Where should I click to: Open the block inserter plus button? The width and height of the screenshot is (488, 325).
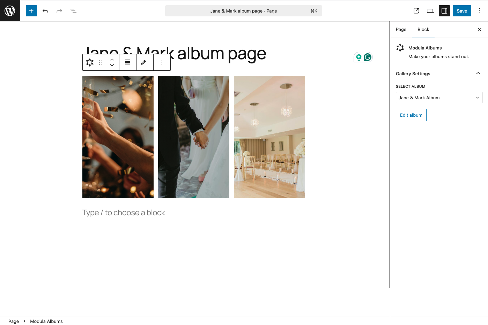pyautogui.click(x=31, y=11)
